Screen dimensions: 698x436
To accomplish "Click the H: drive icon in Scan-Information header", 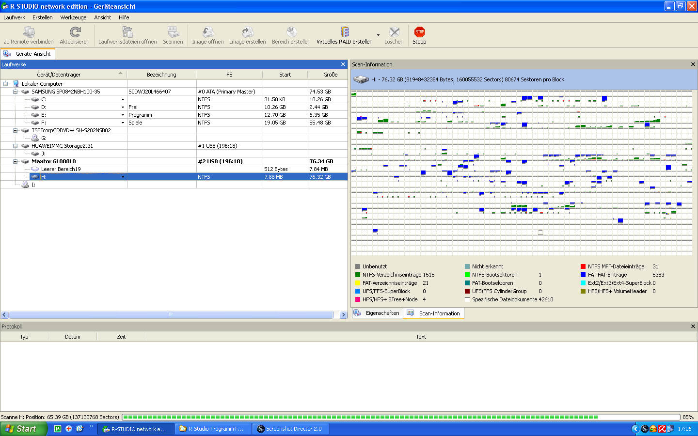I will tap(361, 79).
